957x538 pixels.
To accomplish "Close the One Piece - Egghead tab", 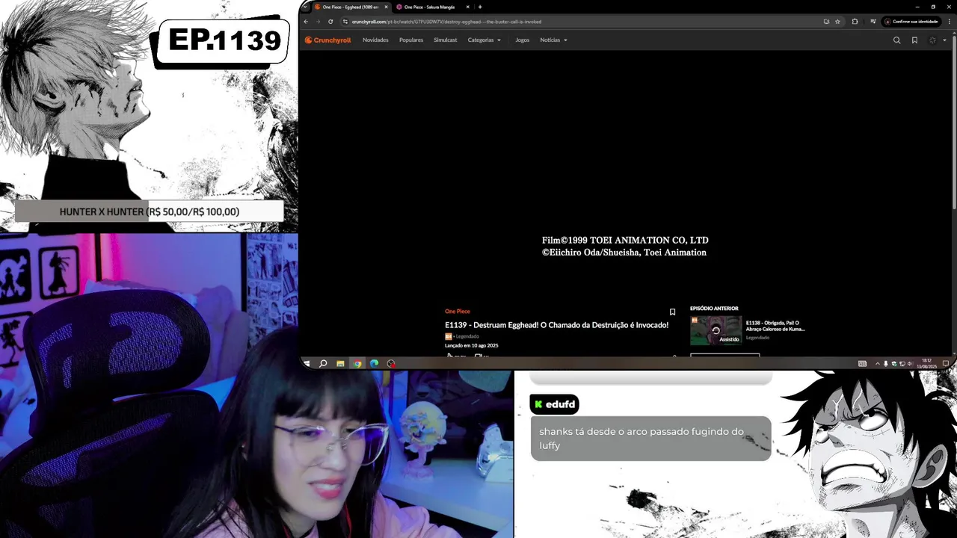I will pyautogui.click(x=386, y=7).
